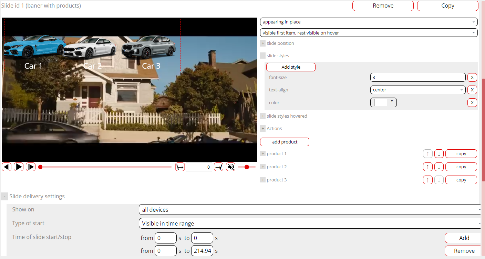This screenshot has width=485, height=259.
Task: Collapse the slide styles section
Action: pos(263,56)
